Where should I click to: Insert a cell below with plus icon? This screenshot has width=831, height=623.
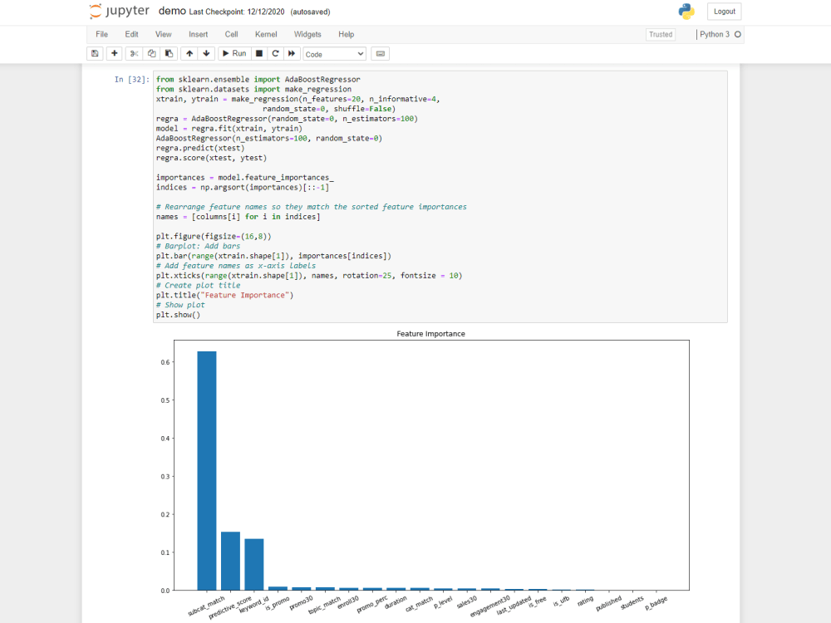point(115,53)
